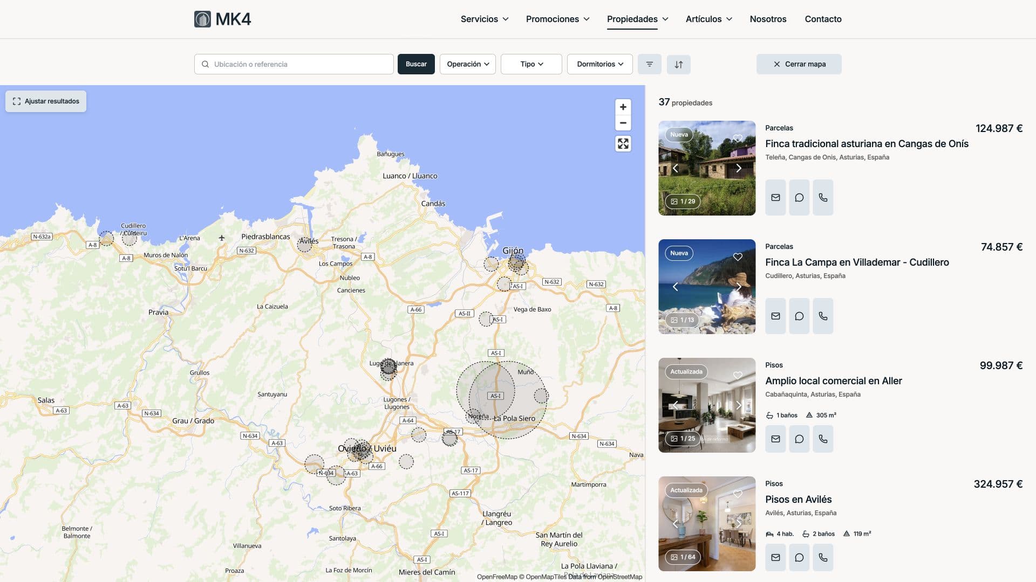The image size is (1036, 582).
Task: Click the MK4 logo
Action: (x=222, y=19)
